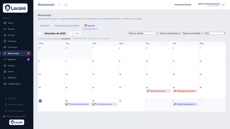Click the Acessos lock icon
This screenshot has width=230, height=129.
(5, 66)
